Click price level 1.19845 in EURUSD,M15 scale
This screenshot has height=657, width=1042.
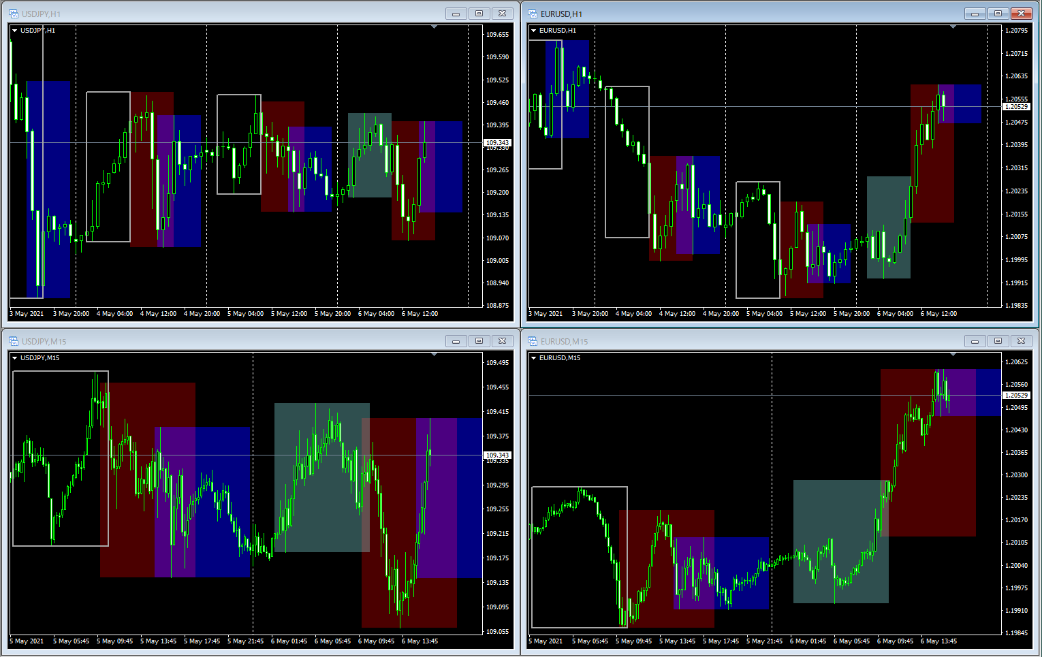point(1017,633)
